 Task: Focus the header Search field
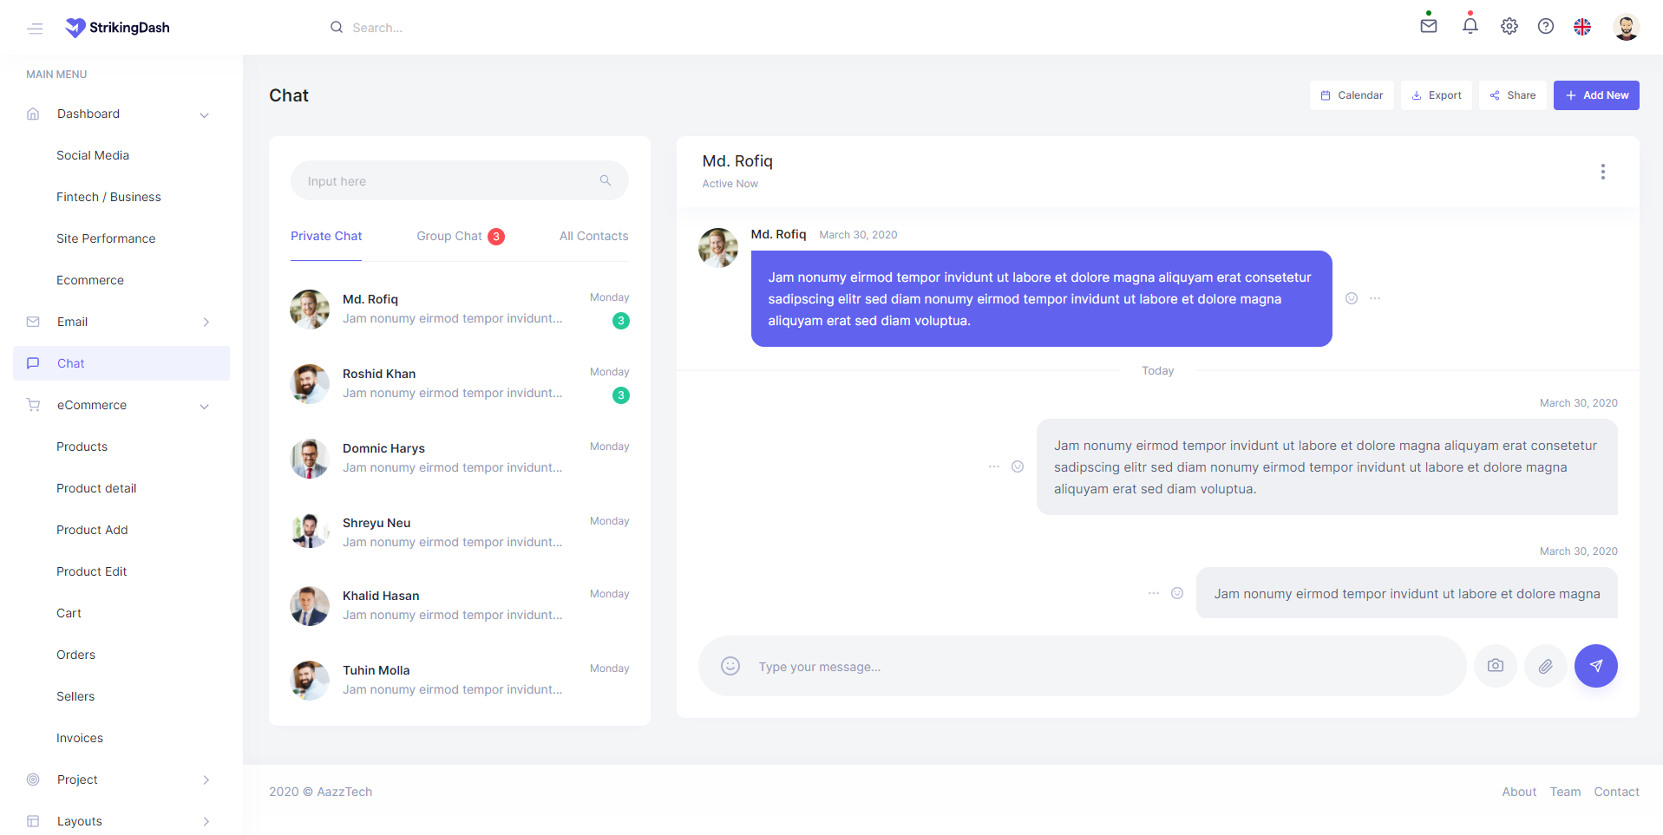pyautogui.click(x=377, y=28)
